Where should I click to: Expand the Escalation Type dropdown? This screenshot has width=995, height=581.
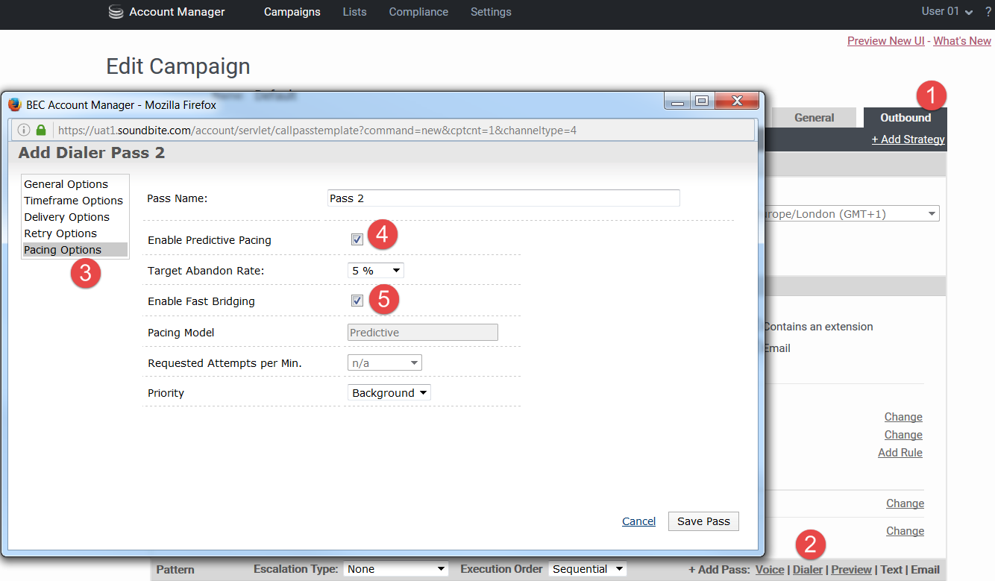coord(395,569)
